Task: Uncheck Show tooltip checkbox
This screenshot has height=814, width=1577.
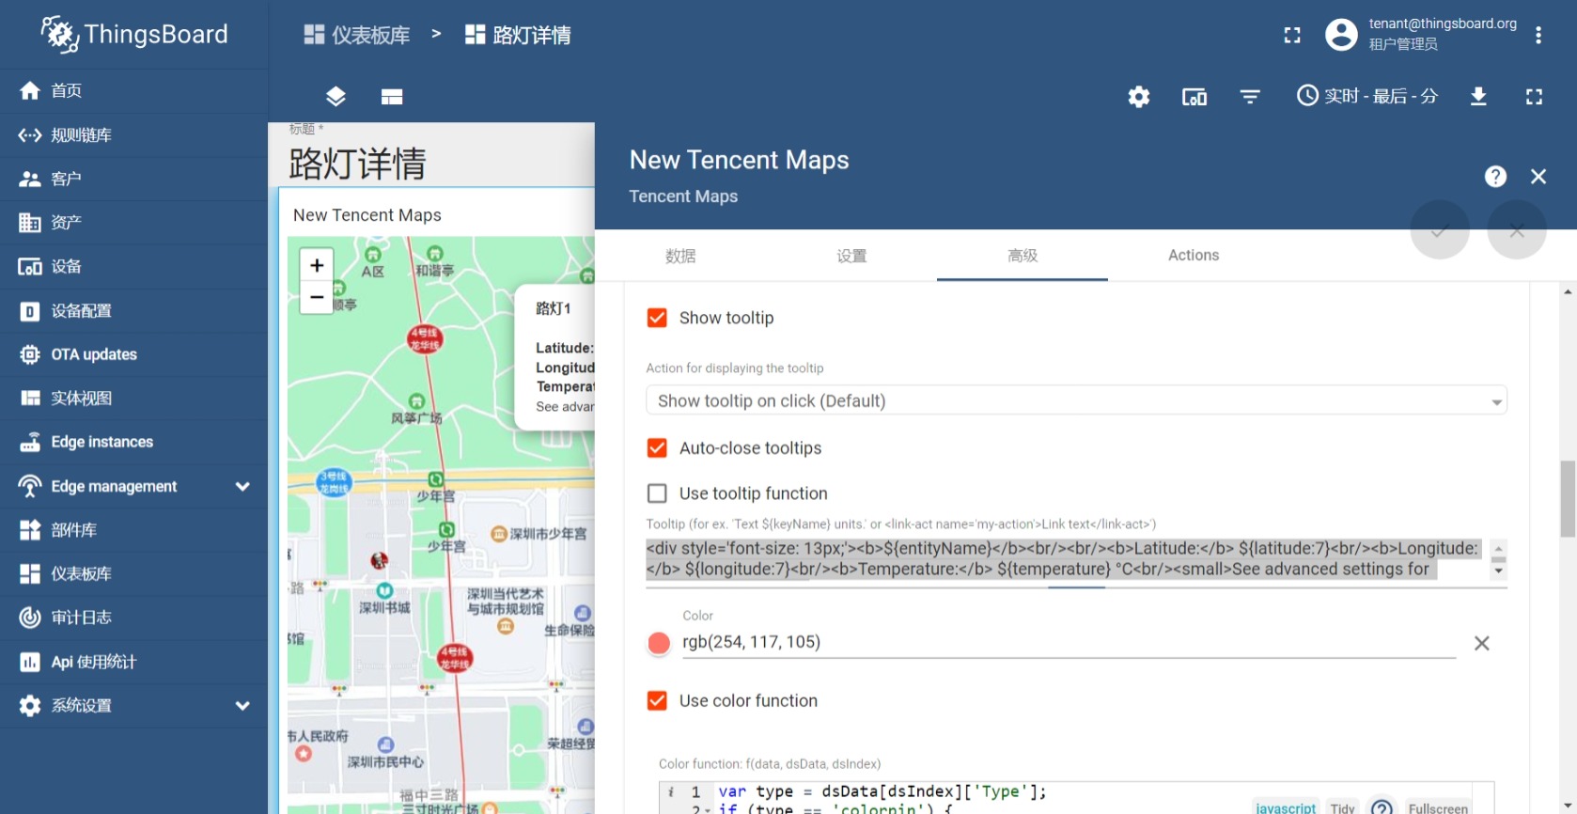Action: 657,318
